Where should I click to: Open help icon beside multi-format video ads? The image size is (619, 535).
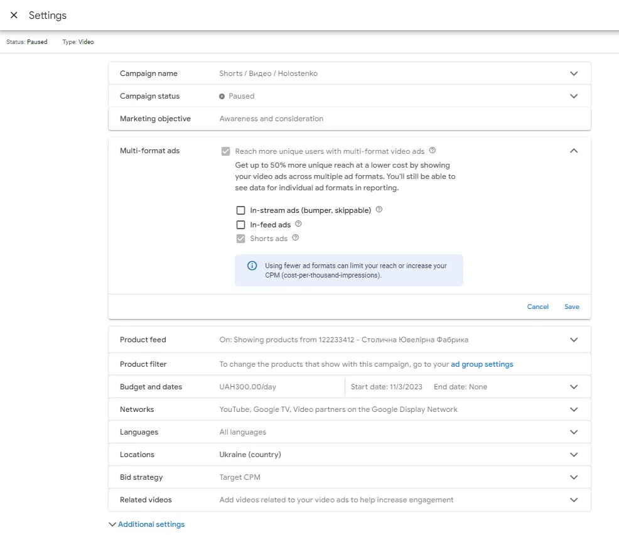pos(433,151)
